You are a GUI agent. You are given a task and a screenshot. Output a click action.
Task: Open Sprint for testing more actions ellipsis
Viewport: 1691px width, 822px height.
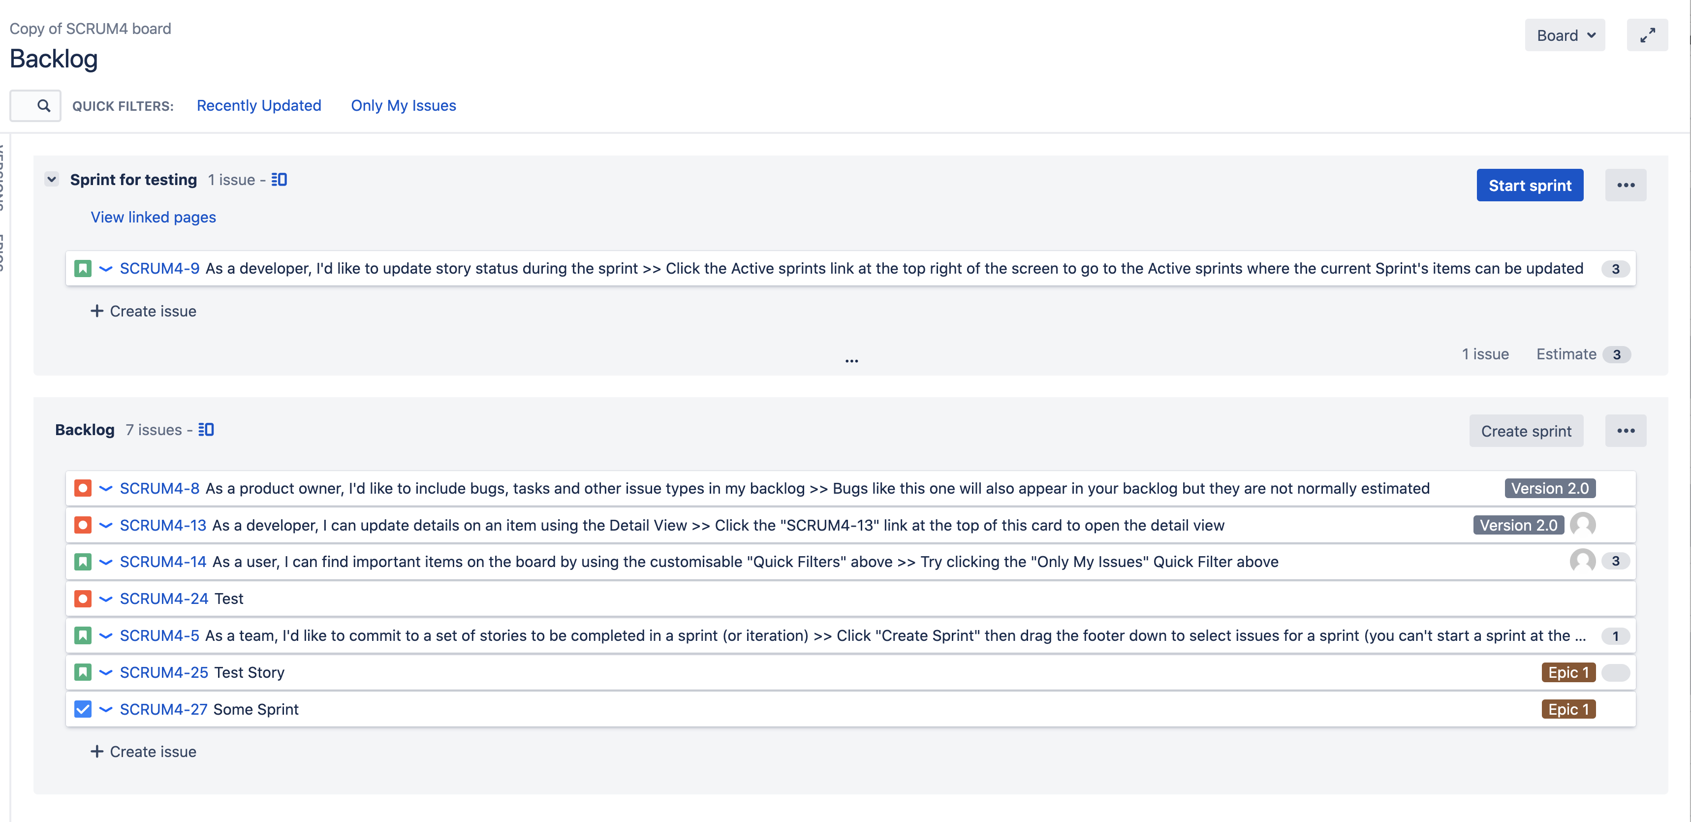point(1626,185)
